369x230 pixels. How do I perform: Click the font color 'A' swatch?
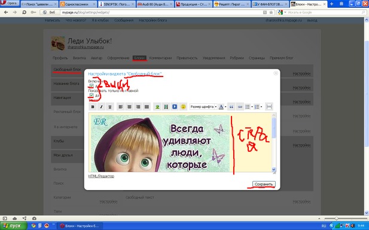(221, 107)
